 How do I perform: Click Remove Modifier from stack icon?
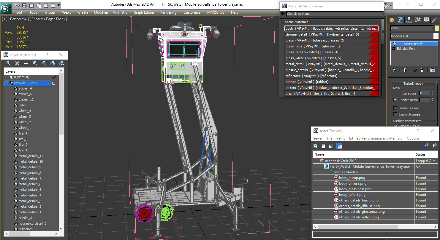(422, 70)
